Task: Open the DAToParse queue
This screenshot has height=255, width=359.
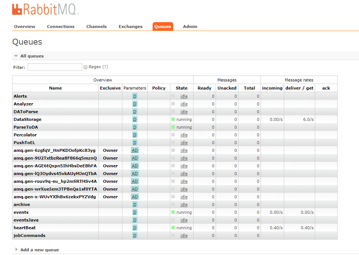Action: tap(26, 112)
